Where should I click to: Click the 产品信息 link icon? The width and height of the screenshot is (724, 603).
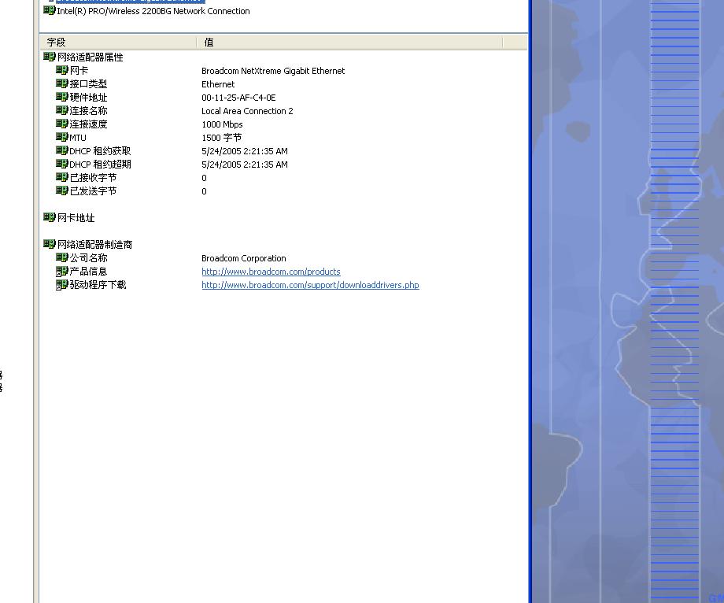click(62, 272)
